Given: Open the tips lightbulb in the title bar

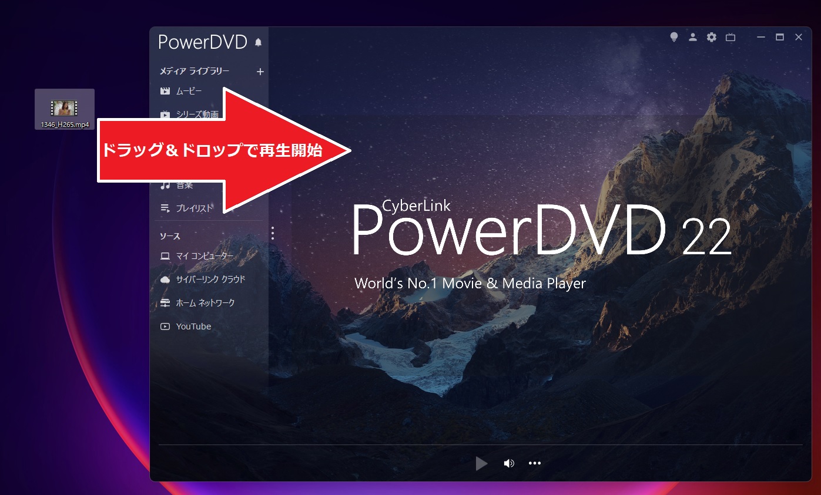Looking at the screenshot, I should [673, 37].
